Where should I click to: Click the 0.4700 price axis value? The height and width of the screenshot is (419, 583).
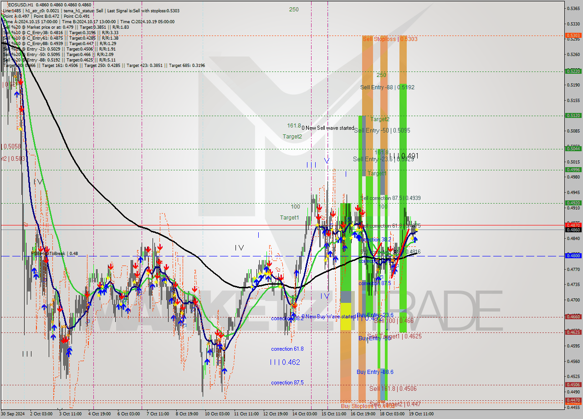point(573,300)
